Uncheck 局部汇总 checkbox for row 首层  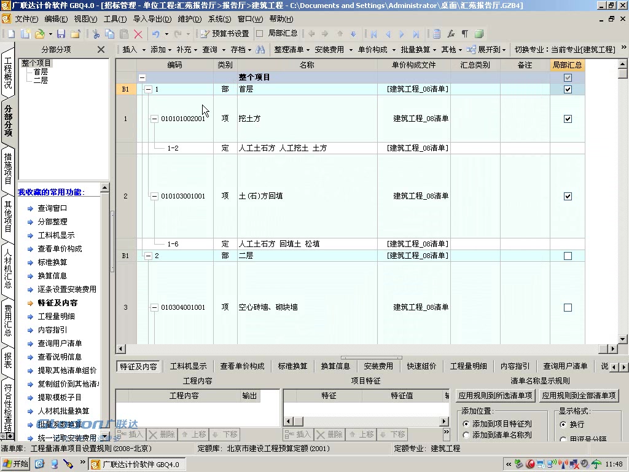[x=568, y=89]
